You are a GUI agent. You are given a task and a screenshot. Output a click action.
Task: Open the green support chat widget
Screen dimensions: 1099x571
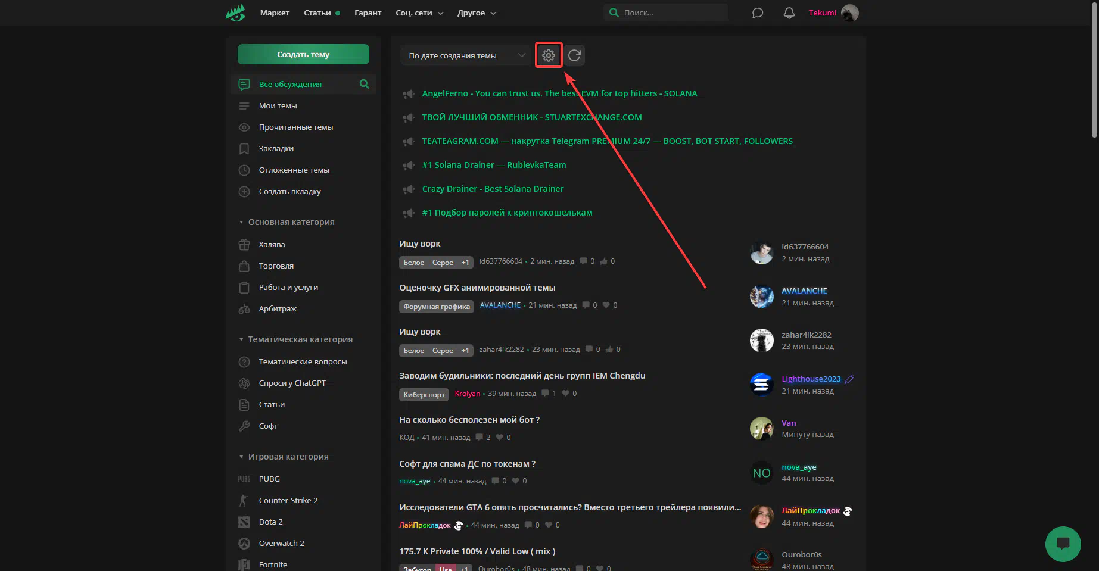click(x=1063, y=544)
